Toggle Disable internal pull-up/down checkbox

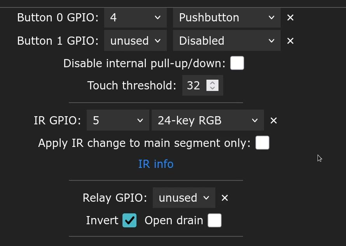point(237,63)
